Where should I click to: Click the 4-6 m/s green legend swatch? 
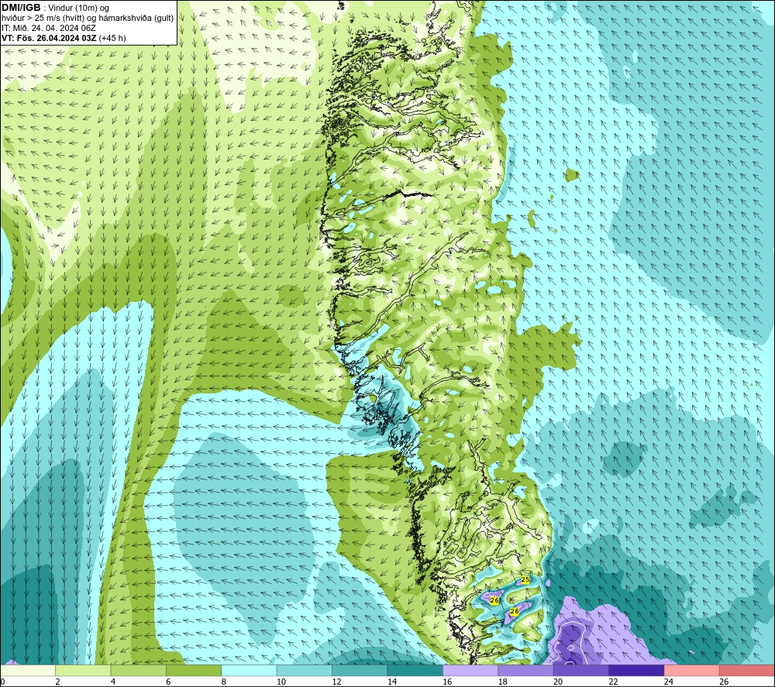point(139,670)
